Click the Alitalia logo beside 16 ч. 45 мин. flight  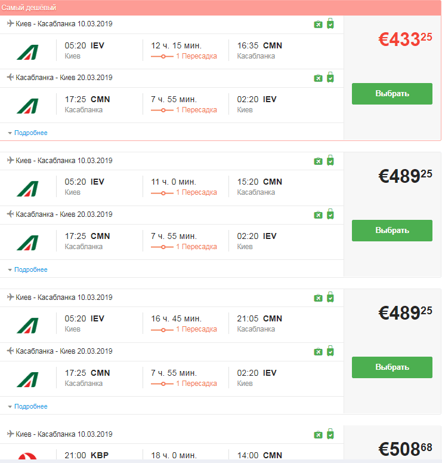[27, 325]
